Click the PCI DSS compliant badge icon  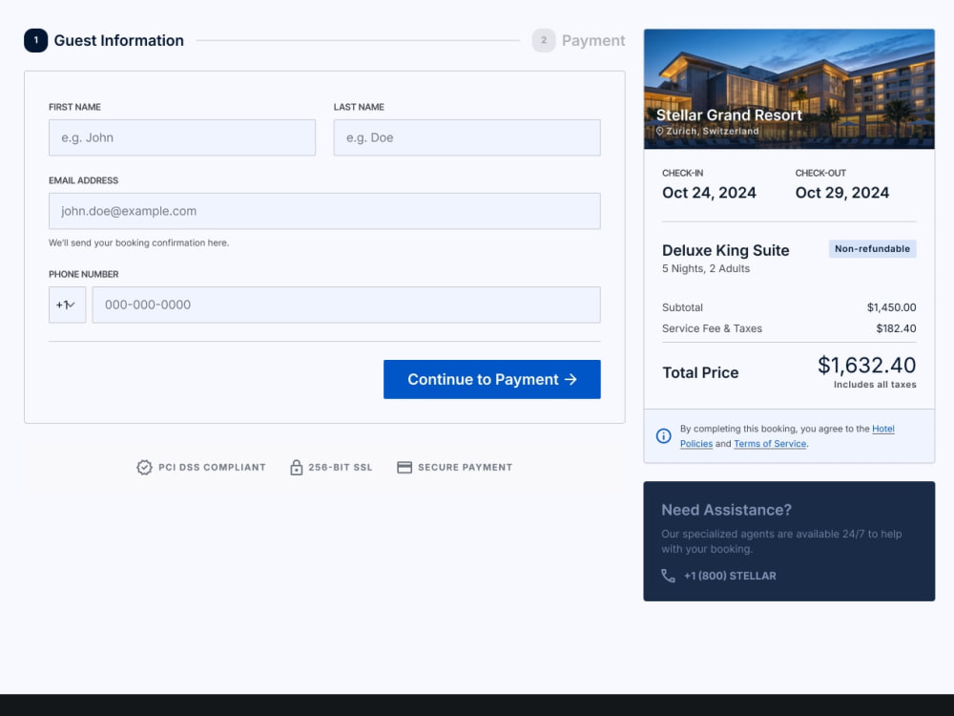click(144, 467)
